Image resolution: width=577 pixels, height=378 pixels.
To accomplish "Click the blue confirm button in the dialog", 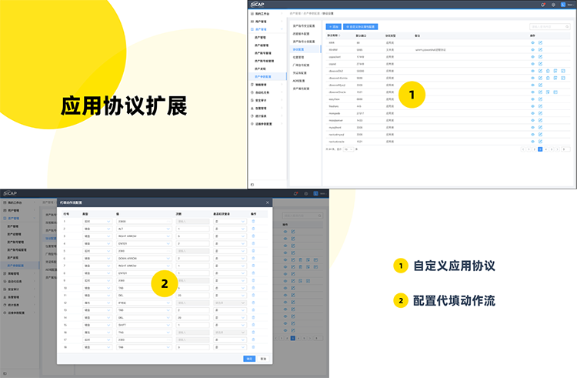I will (248, 358).
